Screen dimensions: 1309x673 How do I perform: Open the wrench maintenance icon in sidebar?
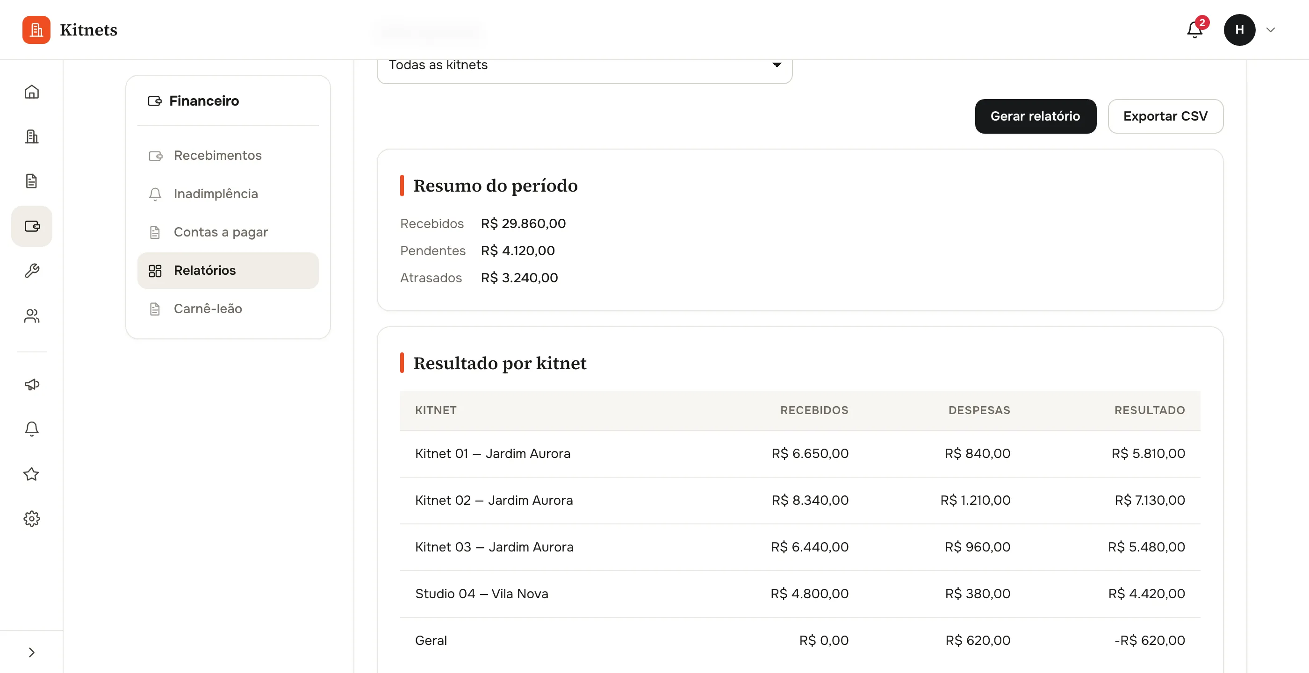[x=31, y=271]
